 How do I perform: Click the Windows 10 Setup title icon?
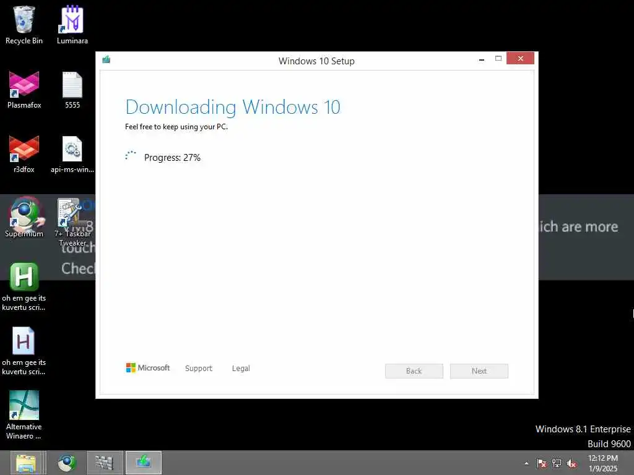click(106, 60)
